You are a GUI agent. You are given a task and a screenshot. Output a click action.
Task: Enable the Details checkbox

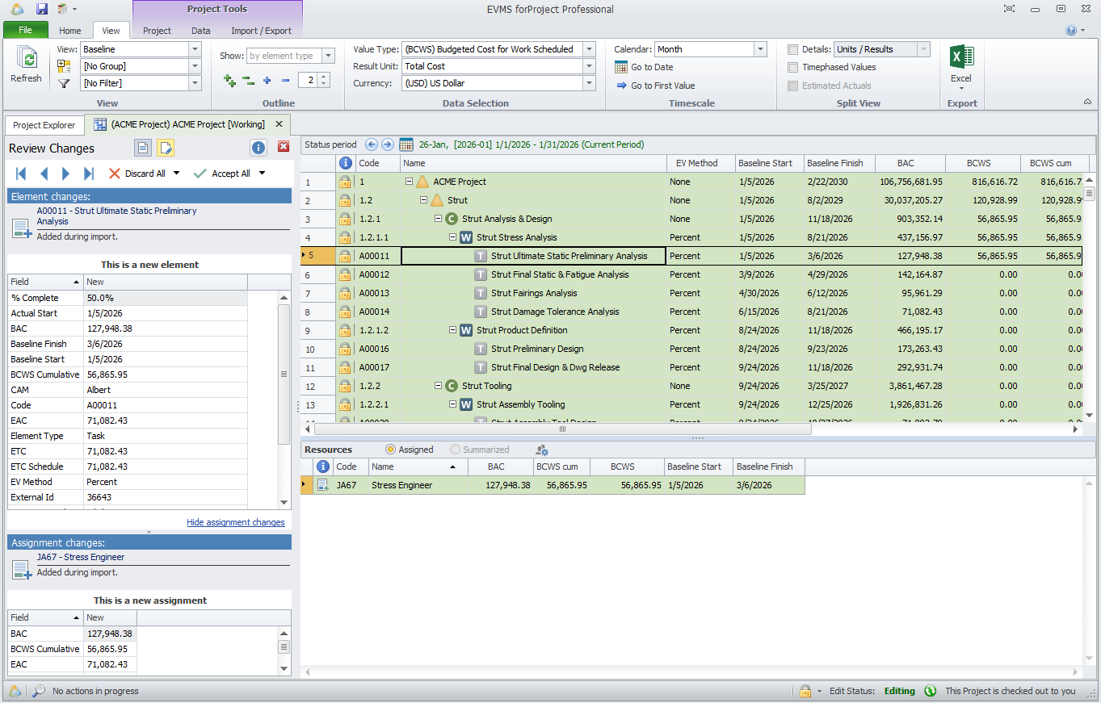[x=793, y=49]
